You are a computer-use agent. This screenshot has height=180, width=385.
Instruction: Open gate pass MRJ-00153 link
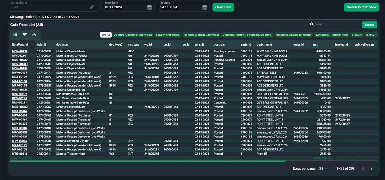click(20, 149)
